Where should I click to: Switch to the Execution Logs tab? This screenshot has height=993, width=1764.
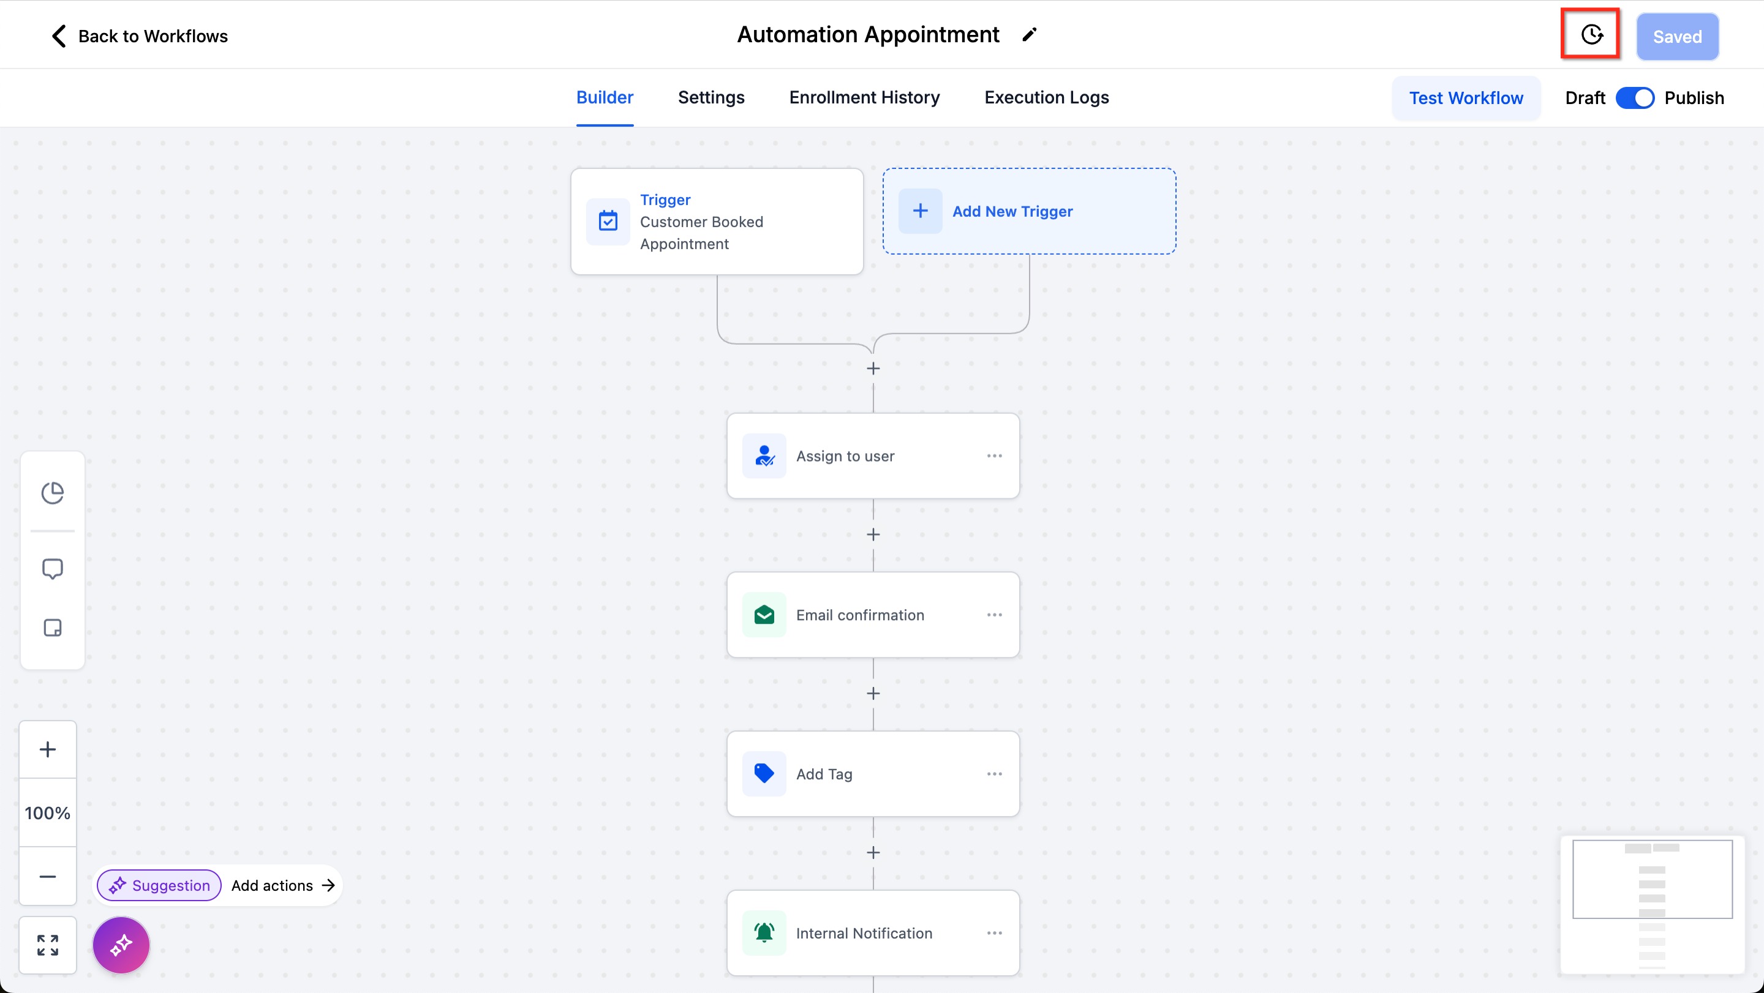coord(1046,98)
